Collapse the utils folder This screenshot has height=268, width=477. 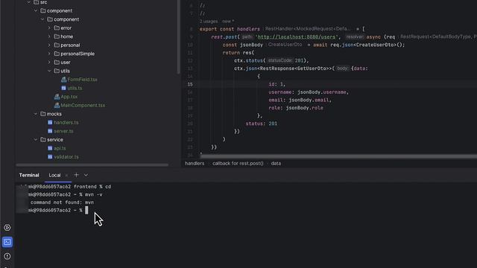(49, 71)
